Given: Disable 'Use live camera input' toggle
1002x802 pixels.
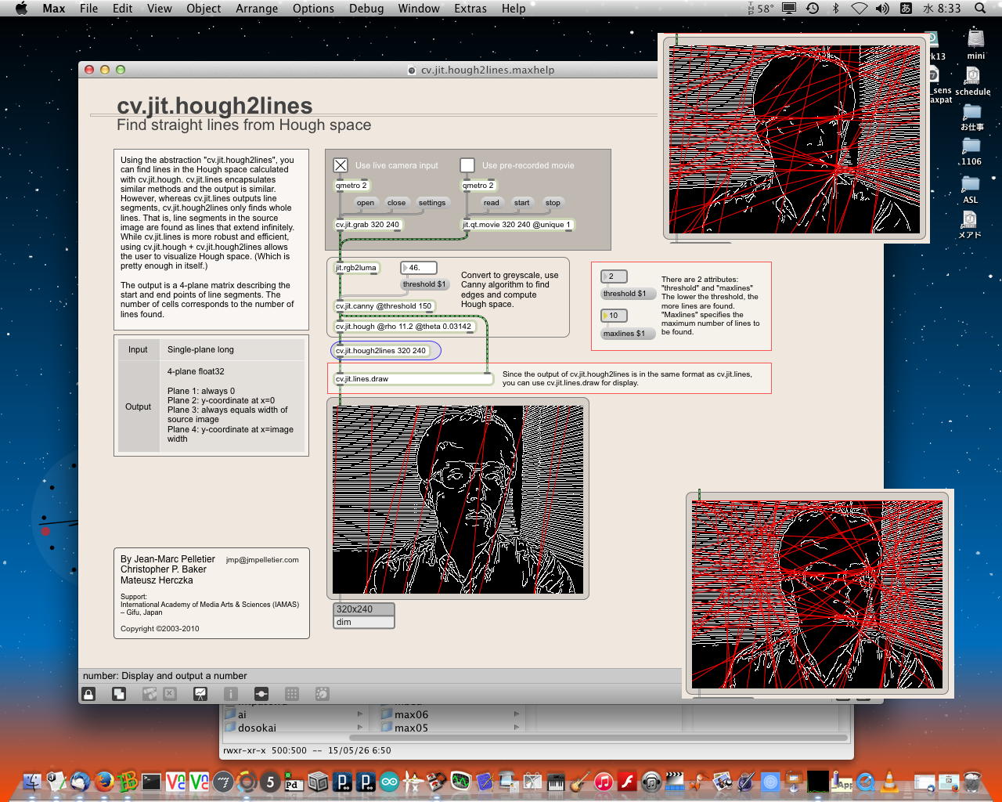Looking at the screenshot, I should pos(341,165).
